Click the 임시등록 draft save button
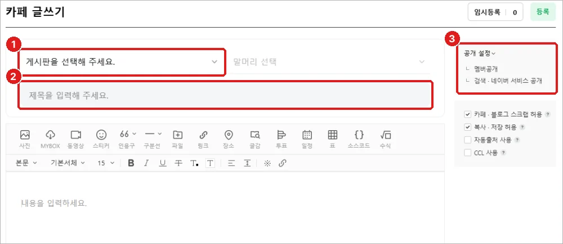The image size is (563, 244). 487,12
